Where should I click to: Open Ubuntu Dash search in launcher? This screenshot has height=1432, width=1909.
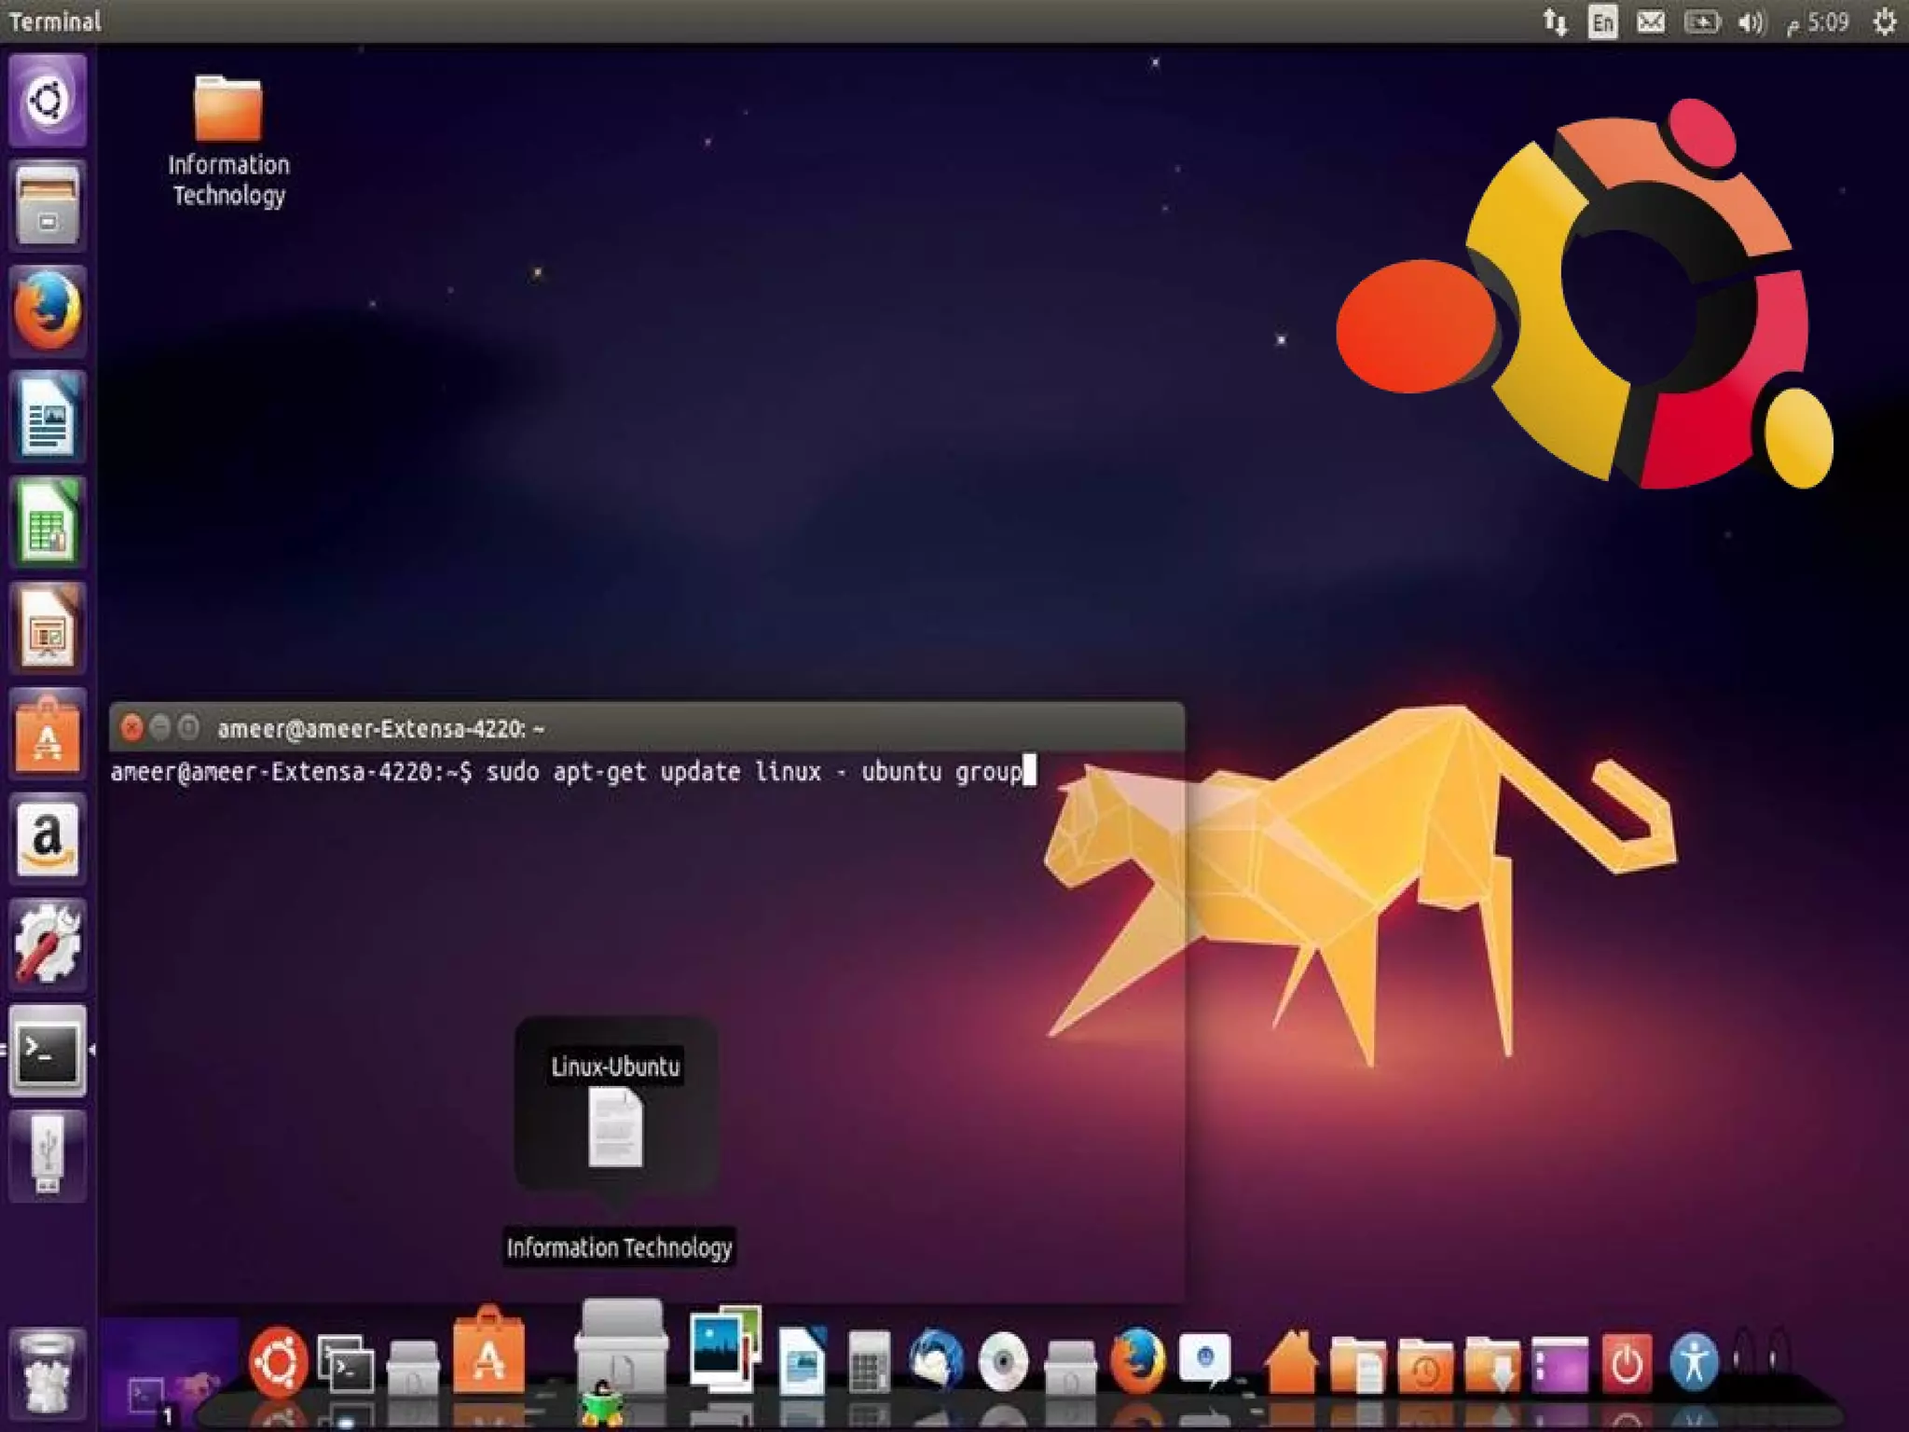pyautogui.click(x=48, y=100)
